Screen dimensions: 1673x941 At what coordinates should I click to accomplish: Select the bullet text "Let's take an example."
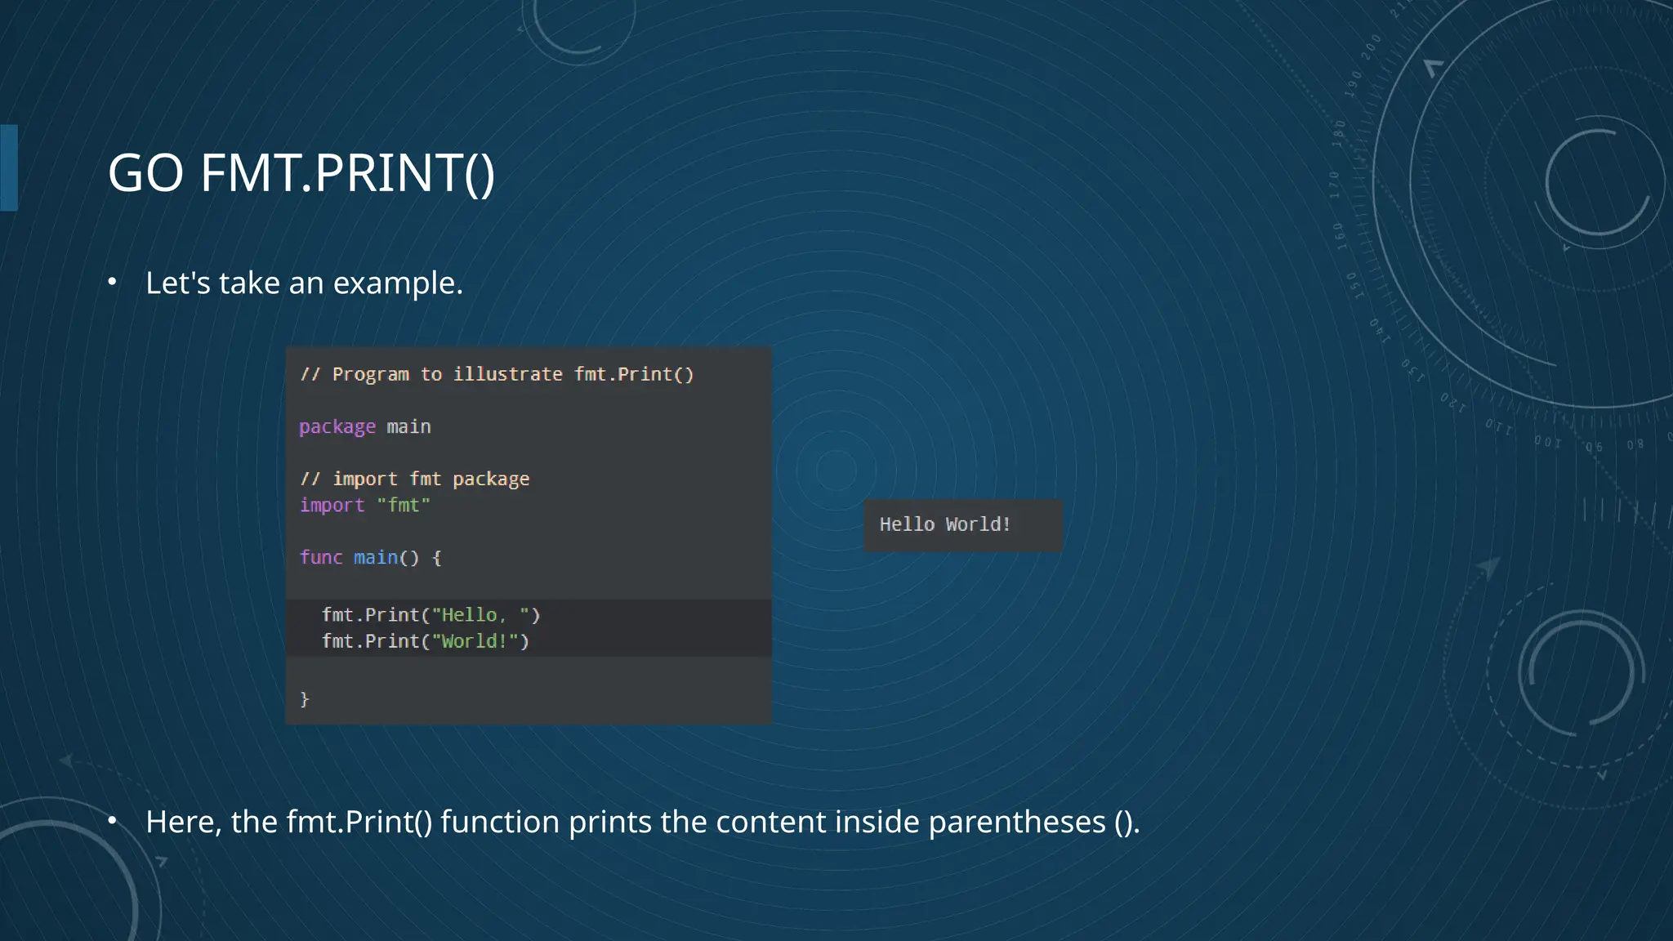[x=304, y=283]
